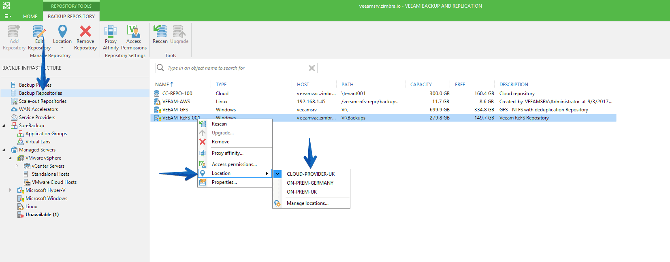Choose Manage locations... in the submenu
This screenshot has width=670, height=262.
point(307,203)
